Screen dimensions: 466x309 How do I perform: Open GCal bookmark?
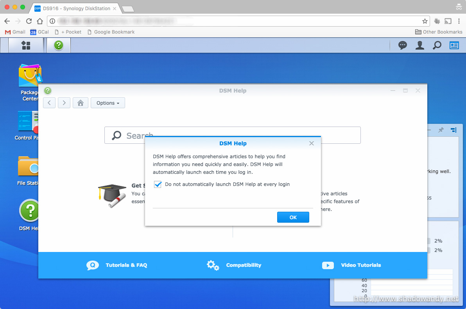tap(39, 32)
